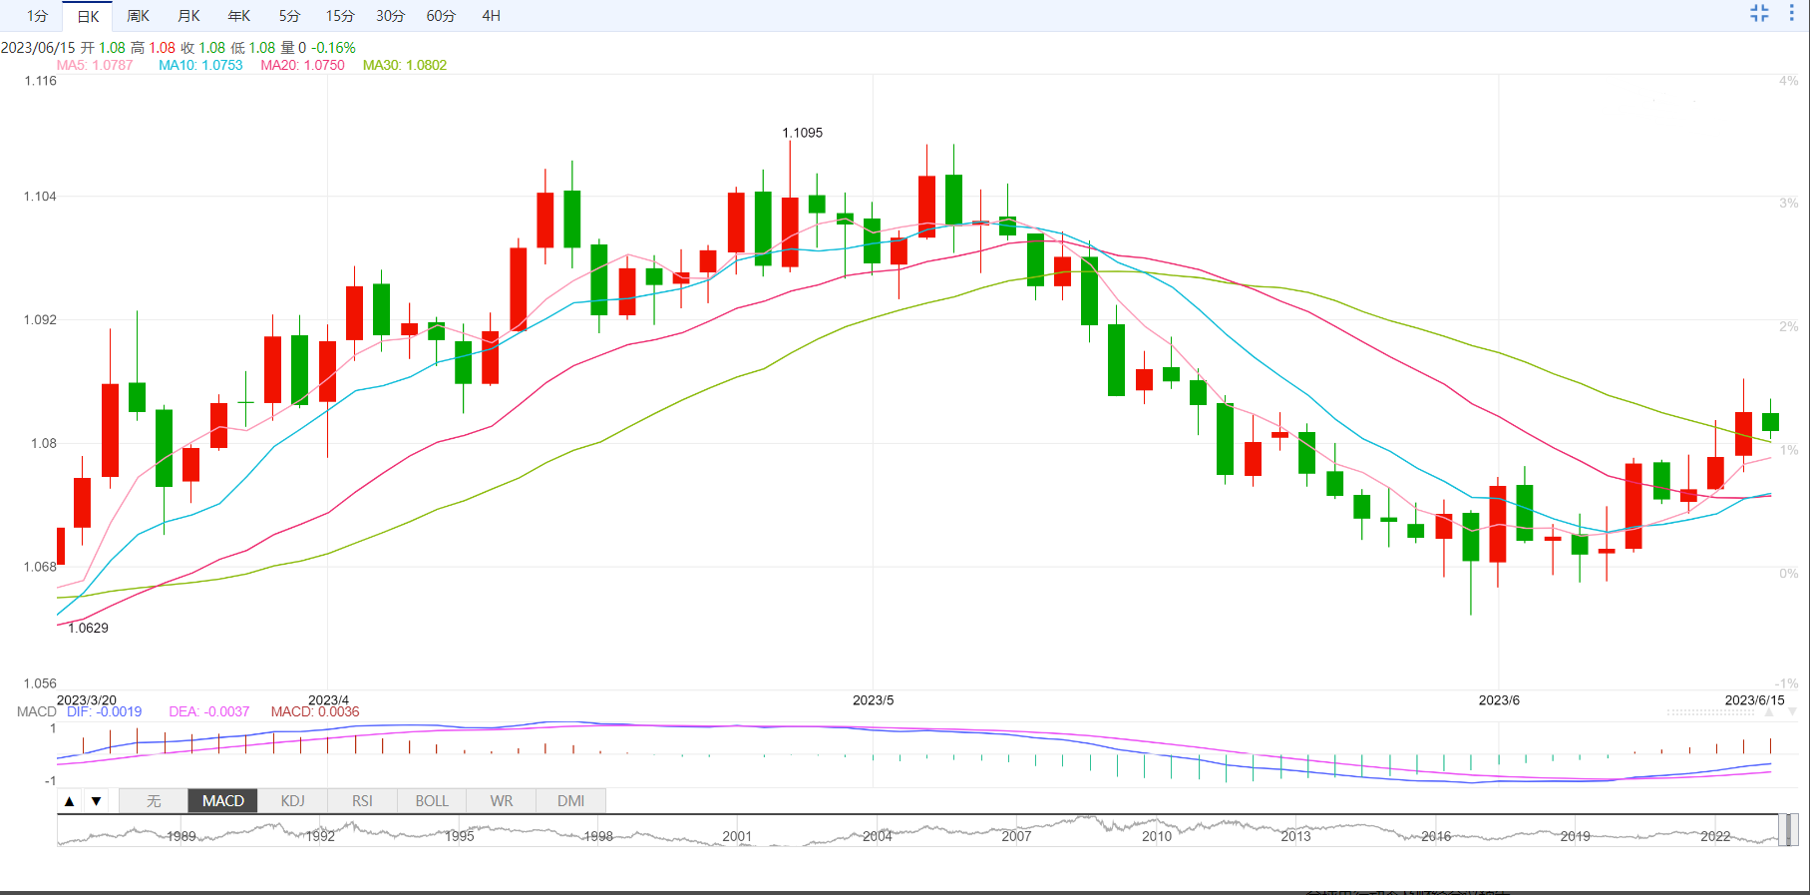Switch to the 周K weekly chart tab
The image size is (1810, 895).
tap(138, 16)
